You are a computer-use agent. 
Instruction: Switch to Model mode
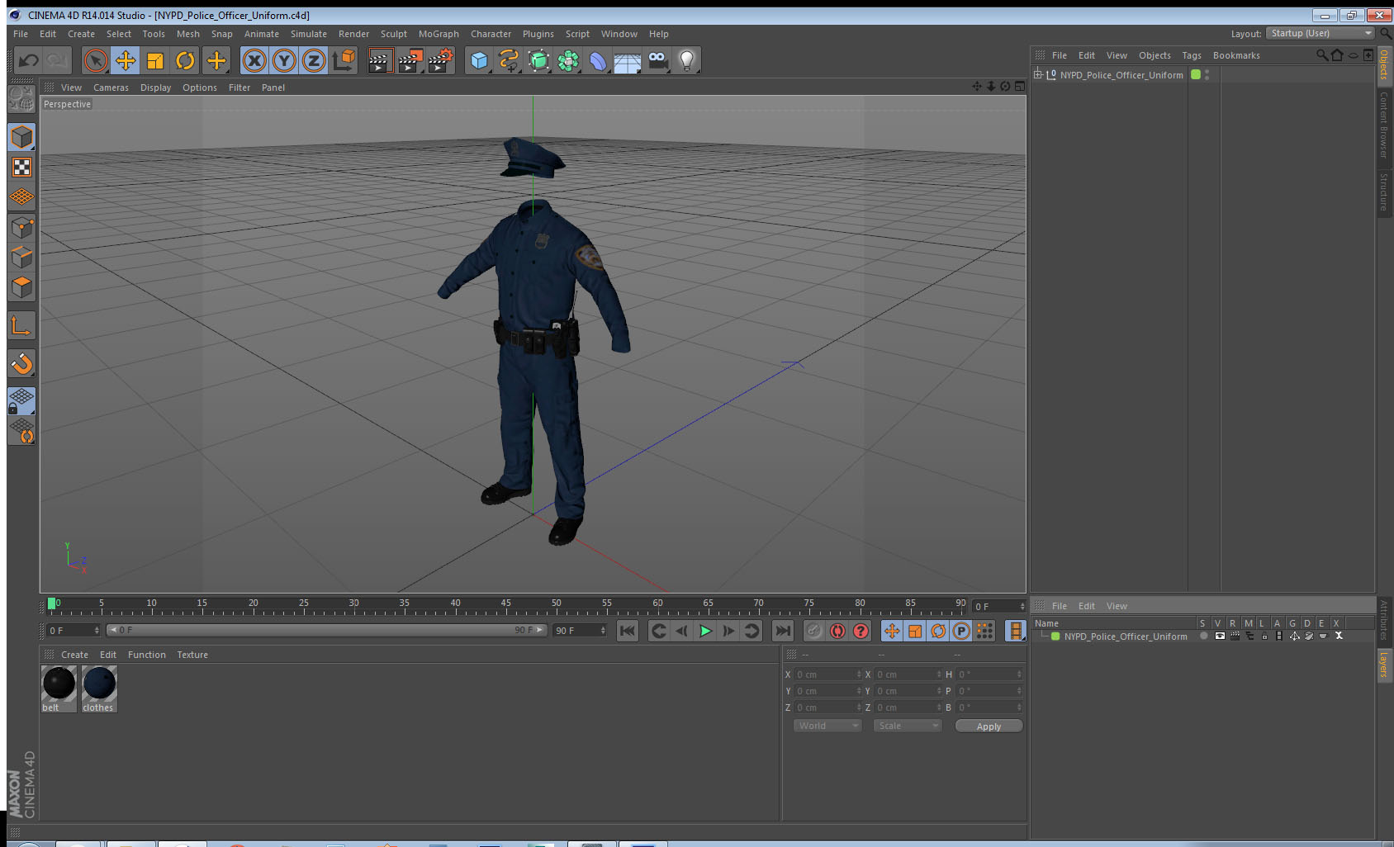click(x=21, y=137)
